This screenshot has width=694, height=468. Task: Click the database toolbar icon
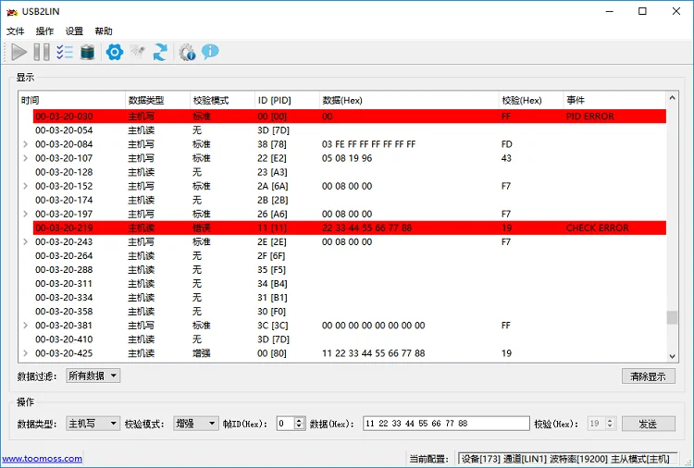(x=88, y=52)
